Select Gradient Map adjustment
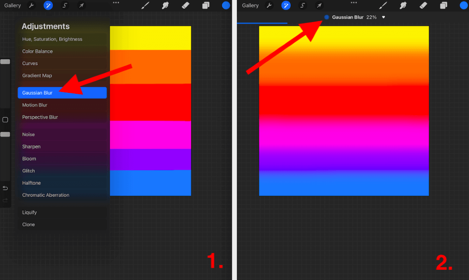This screenshot has height=280, width=469. coord(62,76)
